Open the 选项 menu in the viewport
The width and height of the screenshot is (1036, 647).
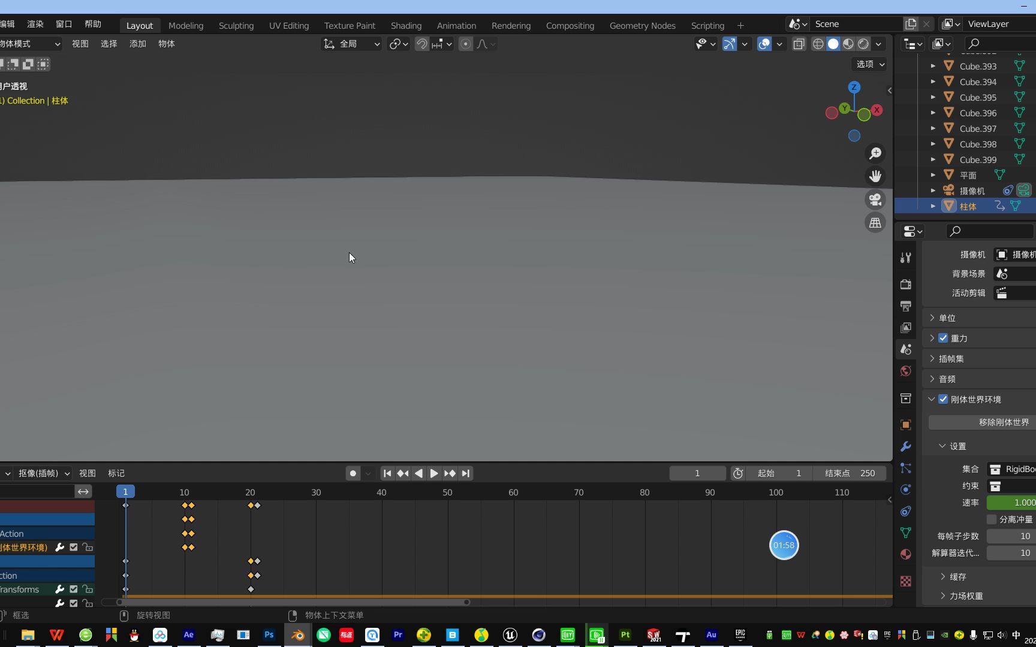pos(869,64)
